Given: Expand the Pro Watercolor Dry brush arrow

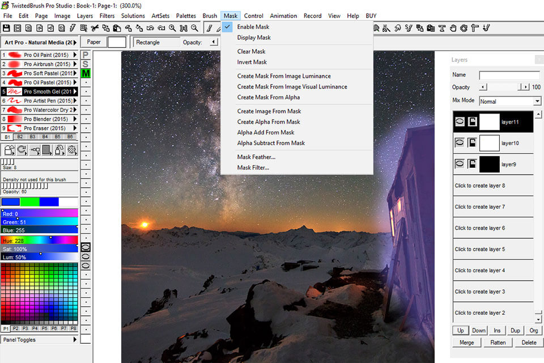Looking at the screenshot, I should [x=75, y=110].
